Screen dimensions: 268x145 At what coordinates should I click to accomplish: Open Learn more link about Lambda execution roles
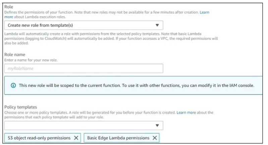tap(204, 12)
